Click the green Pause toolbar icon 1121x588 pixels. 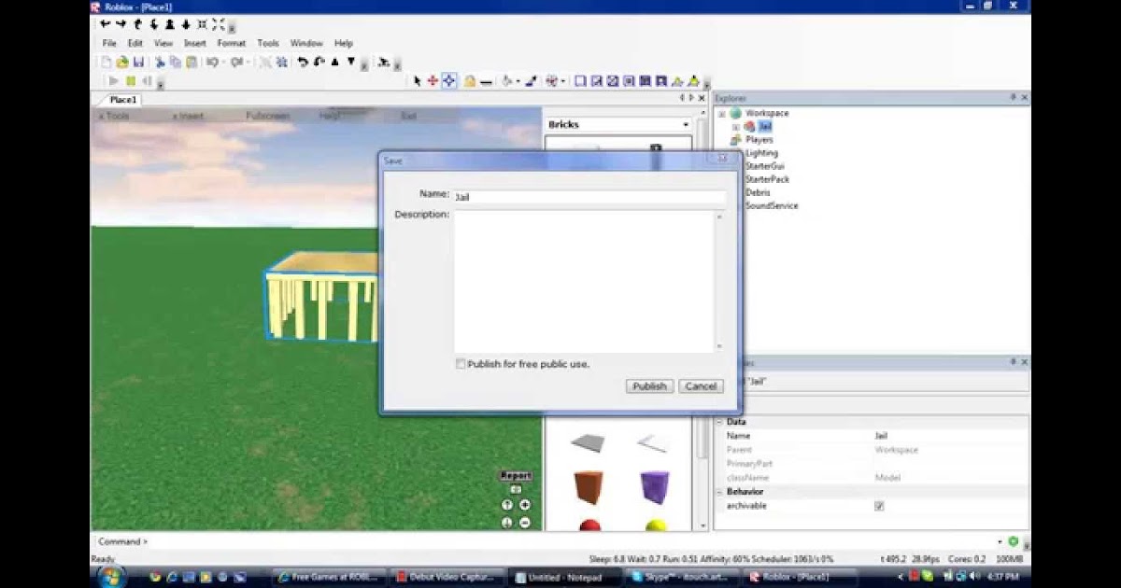coord(131,81)
